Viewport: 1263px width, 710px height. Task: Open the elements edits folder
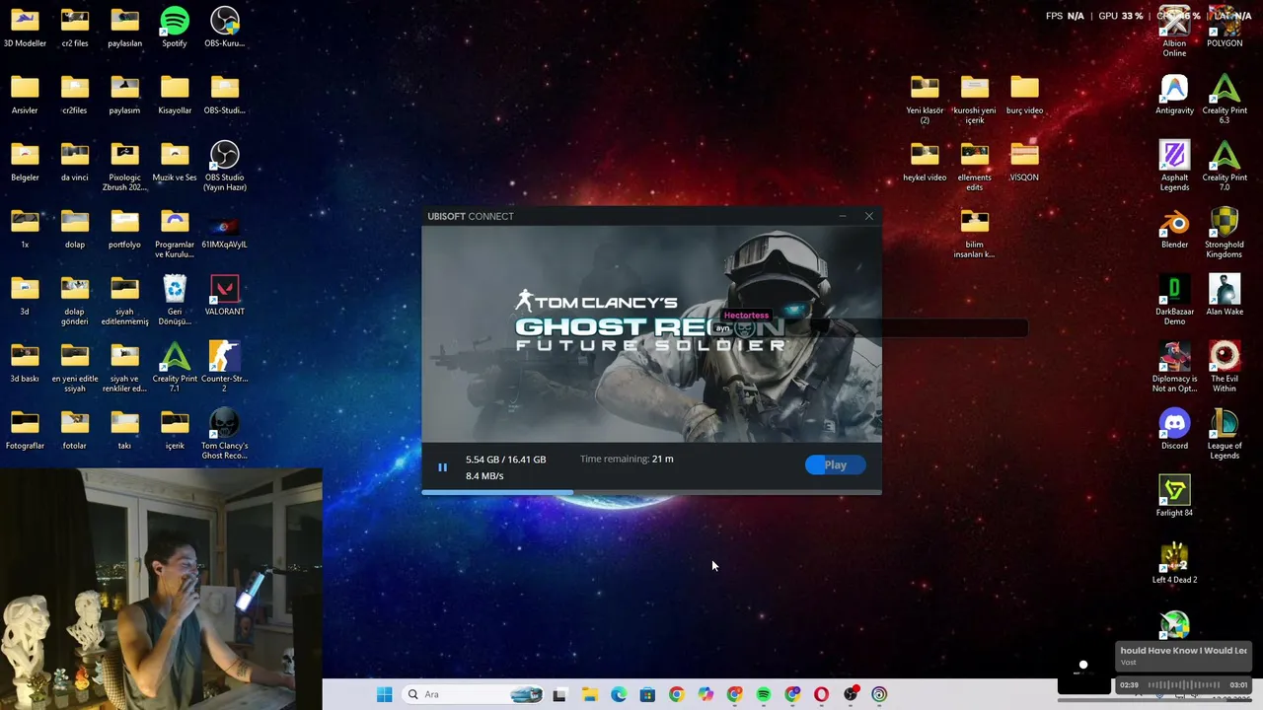[x=974, y=167]
